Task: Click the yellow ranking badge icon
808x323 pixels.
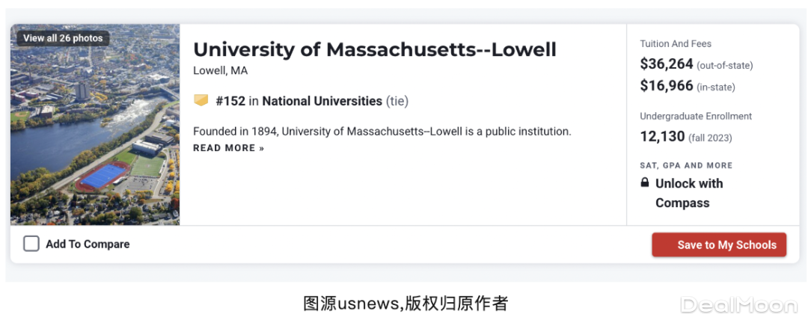Action: tap(201, 100)
